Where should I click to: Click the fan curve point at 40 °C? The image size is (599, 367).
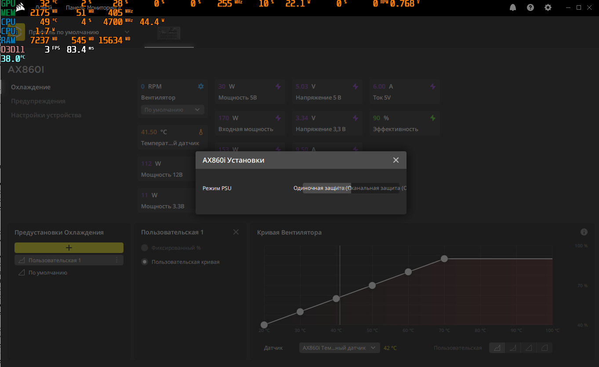coord(336,299)
